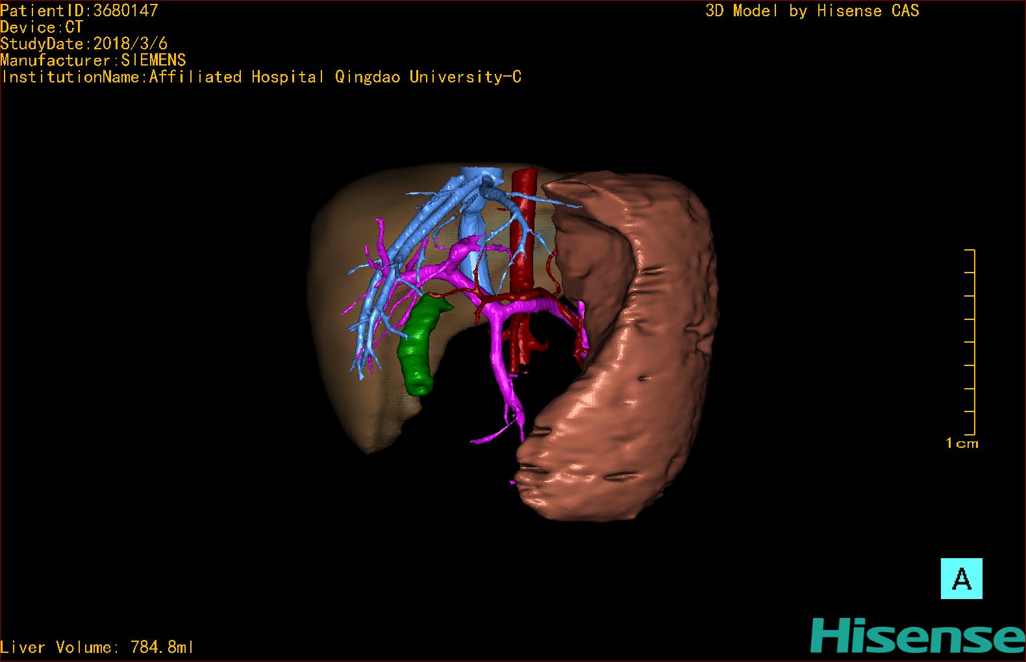Click the cyan "A" orientation marker
This screenshot has width=1026, height=662.
pyautogui.click(x=961, y=578)
